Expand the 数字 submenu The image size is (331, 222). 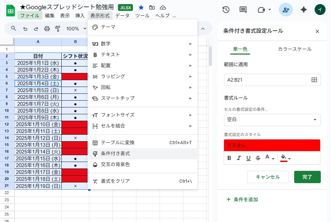(142, 44)
